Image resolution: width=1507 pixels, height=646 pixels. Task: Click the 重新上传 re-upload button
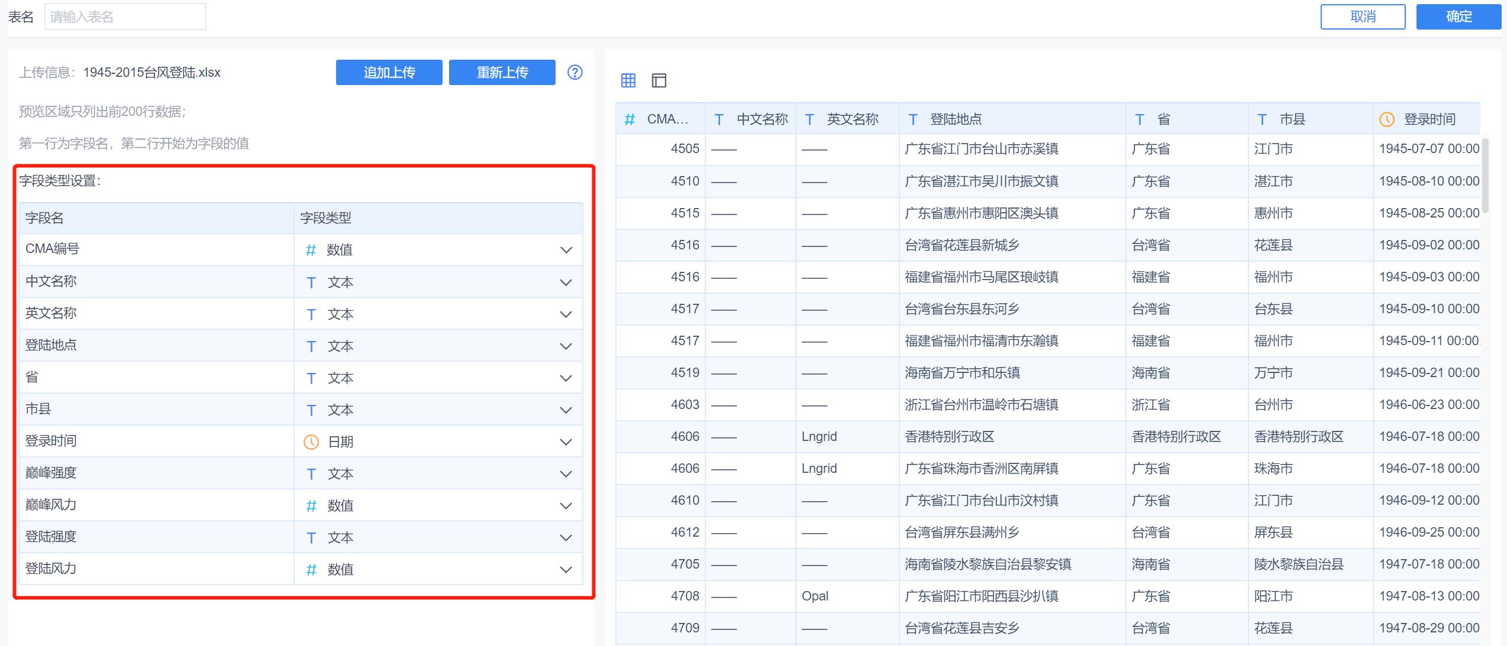pyautogui.click(x=502, y=72)
